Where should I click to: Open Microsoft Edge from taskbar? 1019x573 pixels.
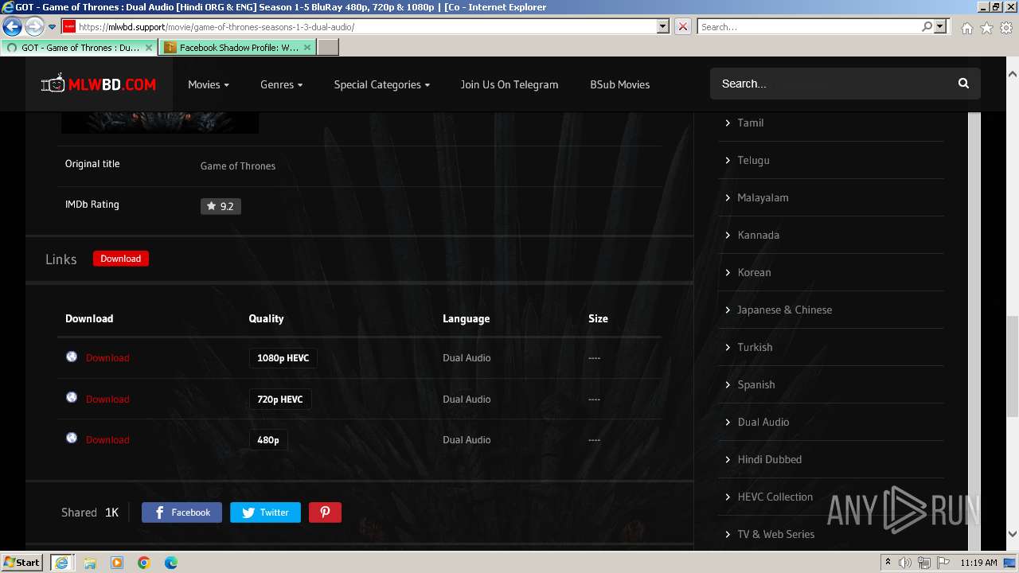point(171,563)
